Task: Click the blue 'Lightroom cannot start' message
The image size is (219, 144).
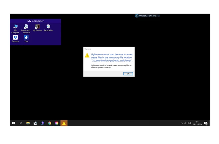Action: pos(111,57)
